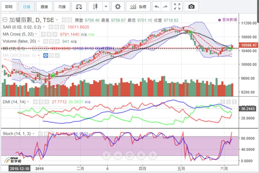
Task: Zoom out chart with minus button
Action: pos(118,155)
